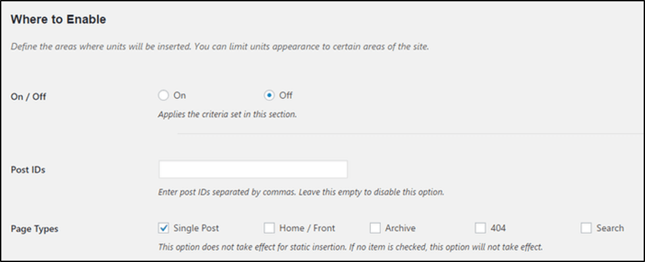Select the Off radio button
Viewport: 645px width, 262px height.
coord(269,95)
